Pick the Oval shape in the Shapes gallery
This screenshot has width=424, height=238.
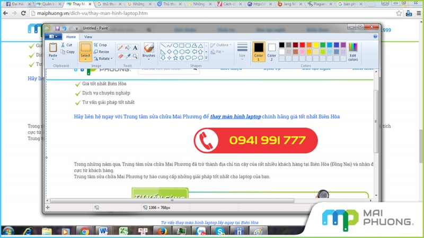[175, 45]
